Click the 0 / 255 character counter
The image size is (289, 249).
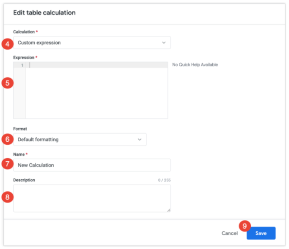click(164, 180)
